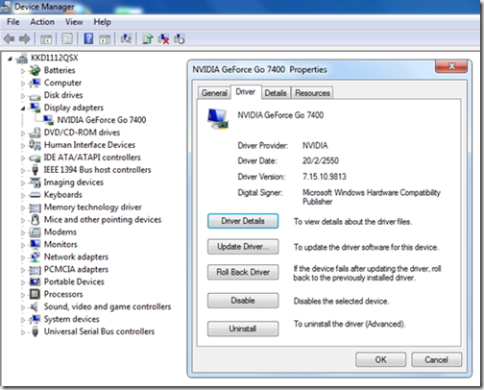Select the Sound, video and game controllers icon
Screen dimensions: 484x390
[34, 306]
